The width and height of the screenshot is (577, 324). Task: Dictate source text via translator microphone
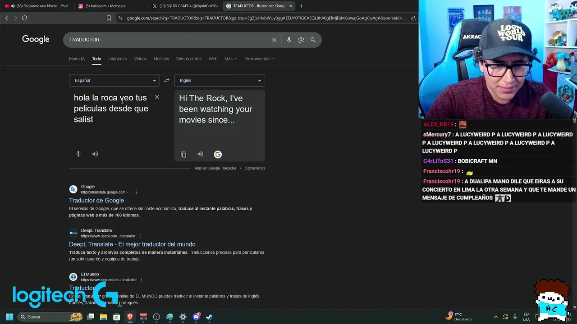point(78,154)
